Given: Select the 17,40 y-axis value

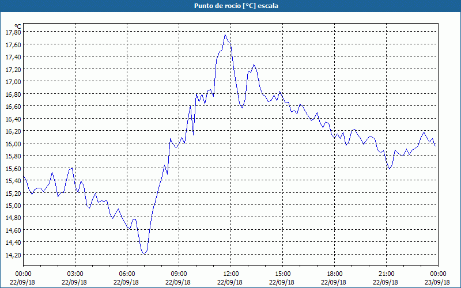Looking at the screenshot, I should click(x=13, y=56).
